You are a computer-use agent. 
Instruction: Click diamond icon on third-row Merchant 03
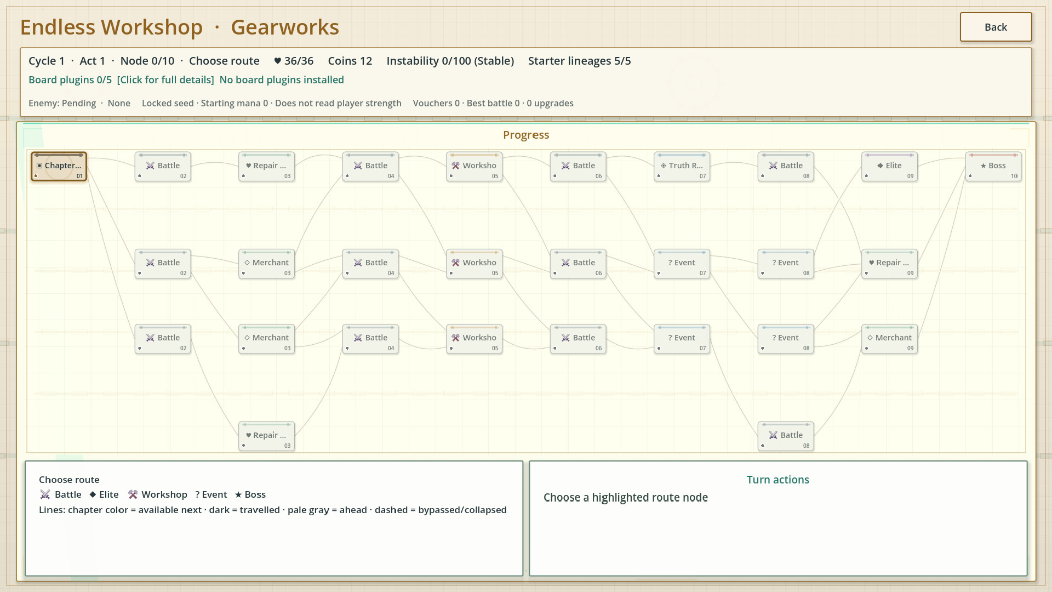tap(247, 338)
